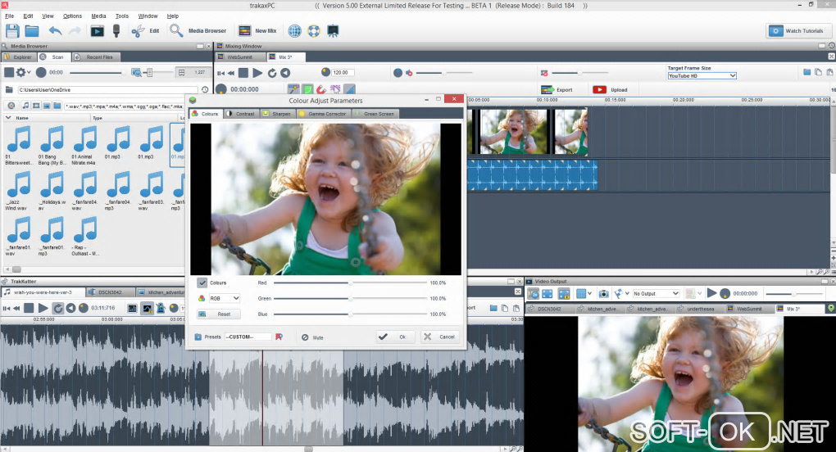This screenshot has width=836, height=452.
Task: Click the Undo arrow in the main toolbar
Action: [x=56, y=31]
